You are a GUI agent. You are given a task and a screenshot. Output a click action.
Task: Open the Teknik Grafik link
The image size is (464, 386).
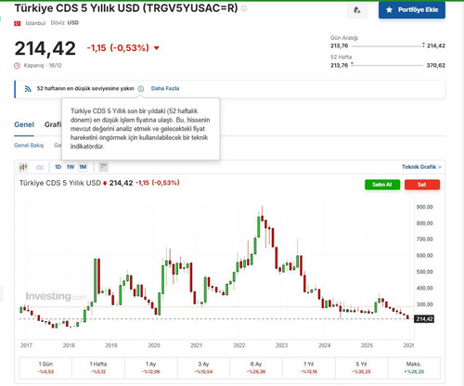click(421, 167)
